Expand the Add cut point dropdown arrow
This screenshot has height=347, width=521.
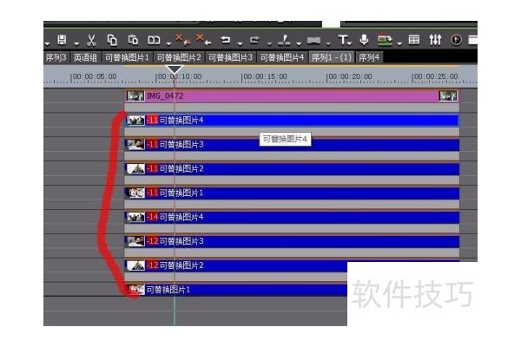(299, 43)
